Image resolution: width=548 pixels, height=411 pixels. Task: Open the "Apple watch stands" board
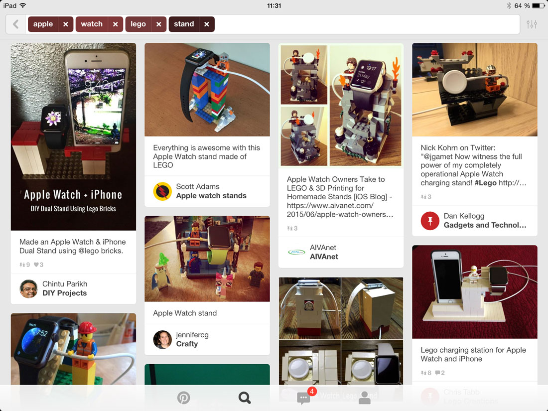211,196
